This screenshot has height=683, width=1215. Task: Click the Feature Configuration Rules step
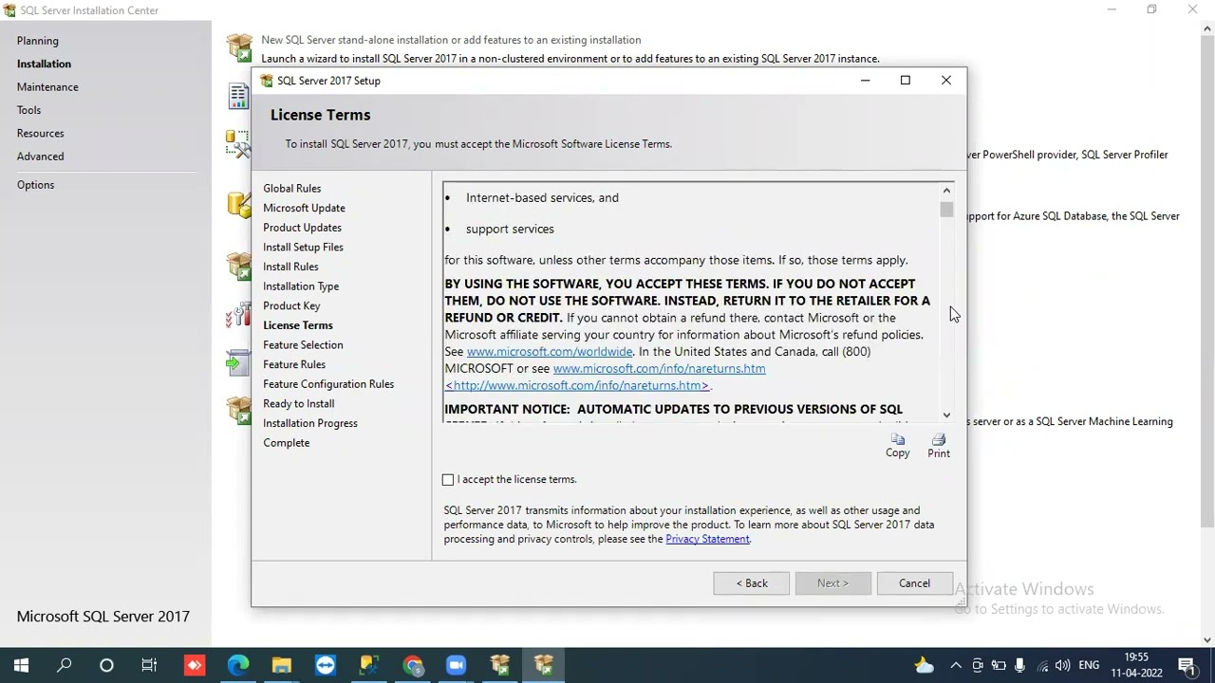(x=328, y=384)
